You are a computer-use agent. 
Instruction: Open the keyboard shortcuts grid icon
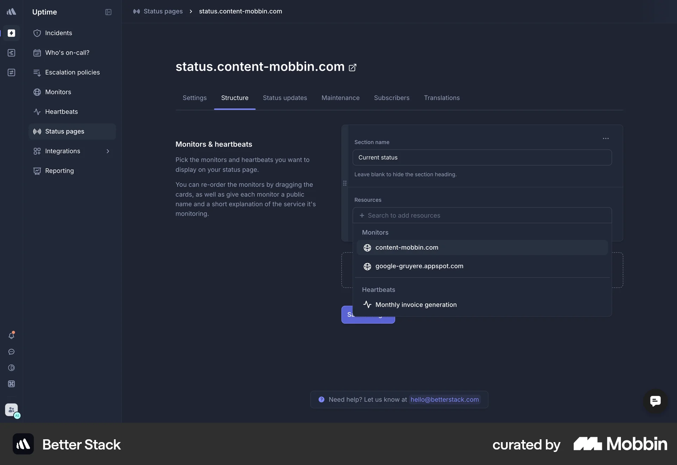(x=12, y=384)
